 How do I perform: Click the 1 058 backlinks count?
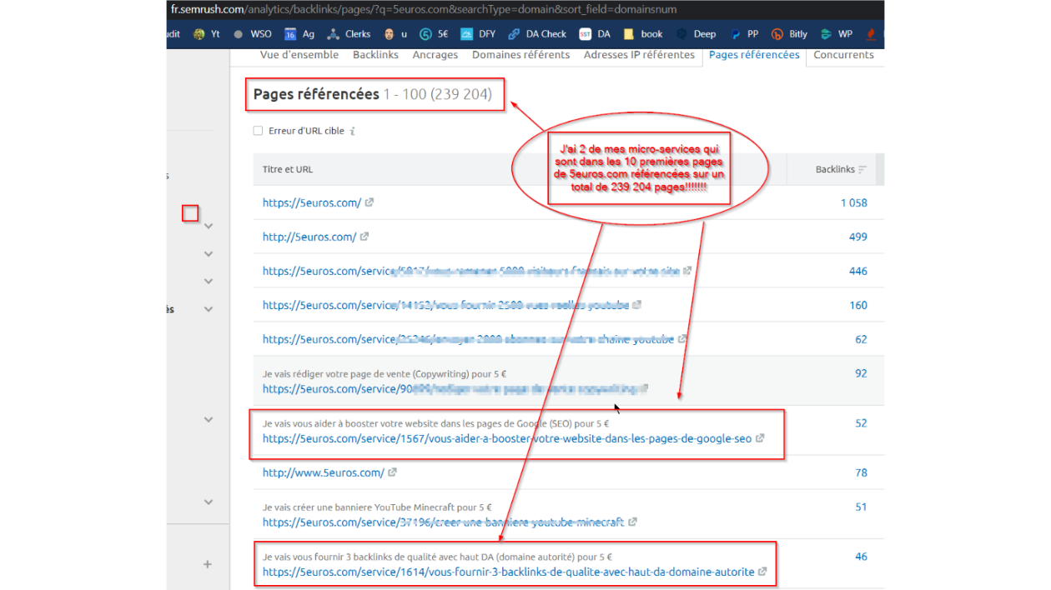[854, 202]
